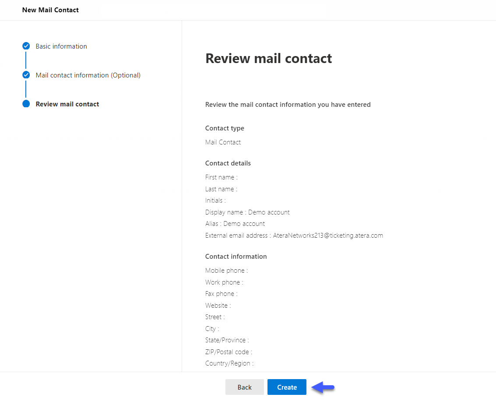Viewport: 496px width, 401px height.
Task: Select the Review mail contact step label
Action: 67,104
